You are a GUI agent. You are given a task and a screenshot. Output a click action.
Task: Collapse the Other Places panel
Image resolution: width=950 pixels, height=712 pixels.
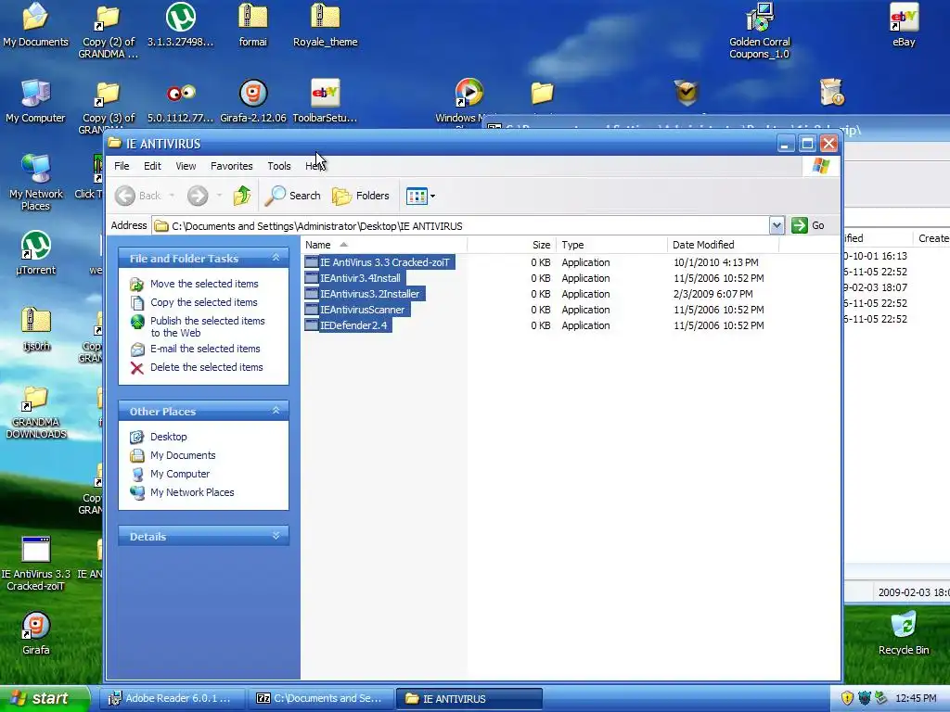[x=276, y=411]
